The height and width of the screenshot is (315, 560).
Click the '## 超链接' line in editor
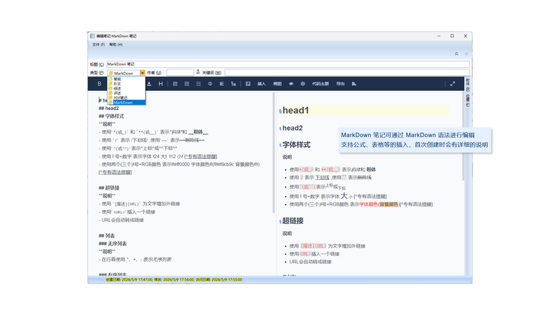click(x=109, y=188)
